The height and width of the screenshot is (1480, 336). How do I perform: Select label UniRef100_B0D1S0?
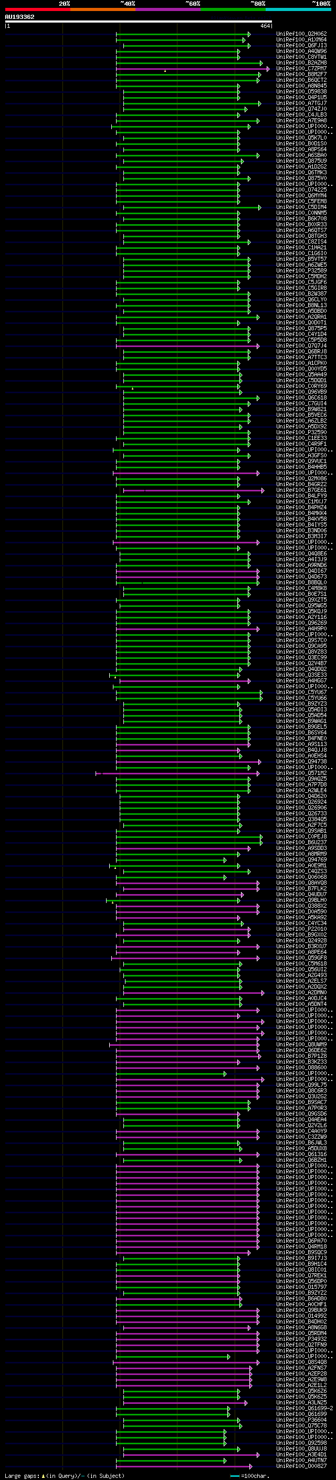(x=301, y=144)
